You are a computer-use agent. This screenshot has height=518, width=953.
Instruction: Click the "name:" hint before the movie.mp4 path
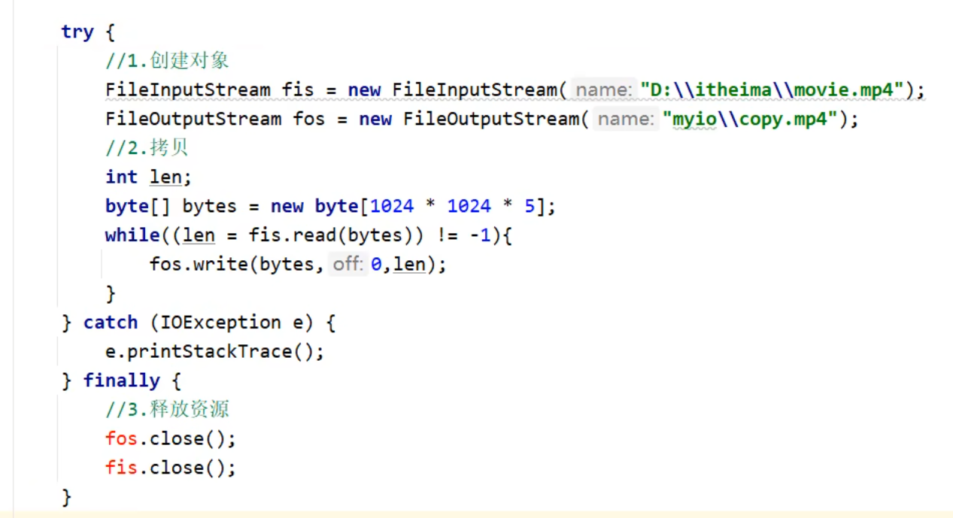pos(603,90)
